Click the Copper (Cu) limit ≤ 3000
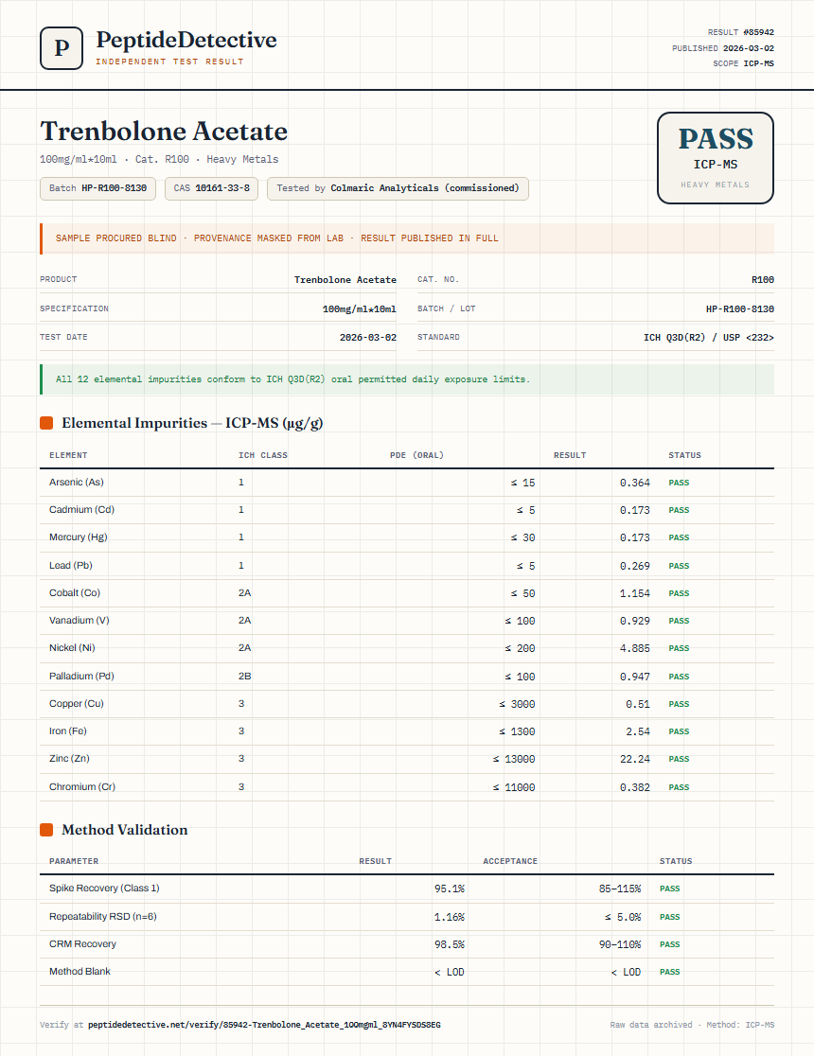Screen dimensions: 814x1056 point(517,704)
